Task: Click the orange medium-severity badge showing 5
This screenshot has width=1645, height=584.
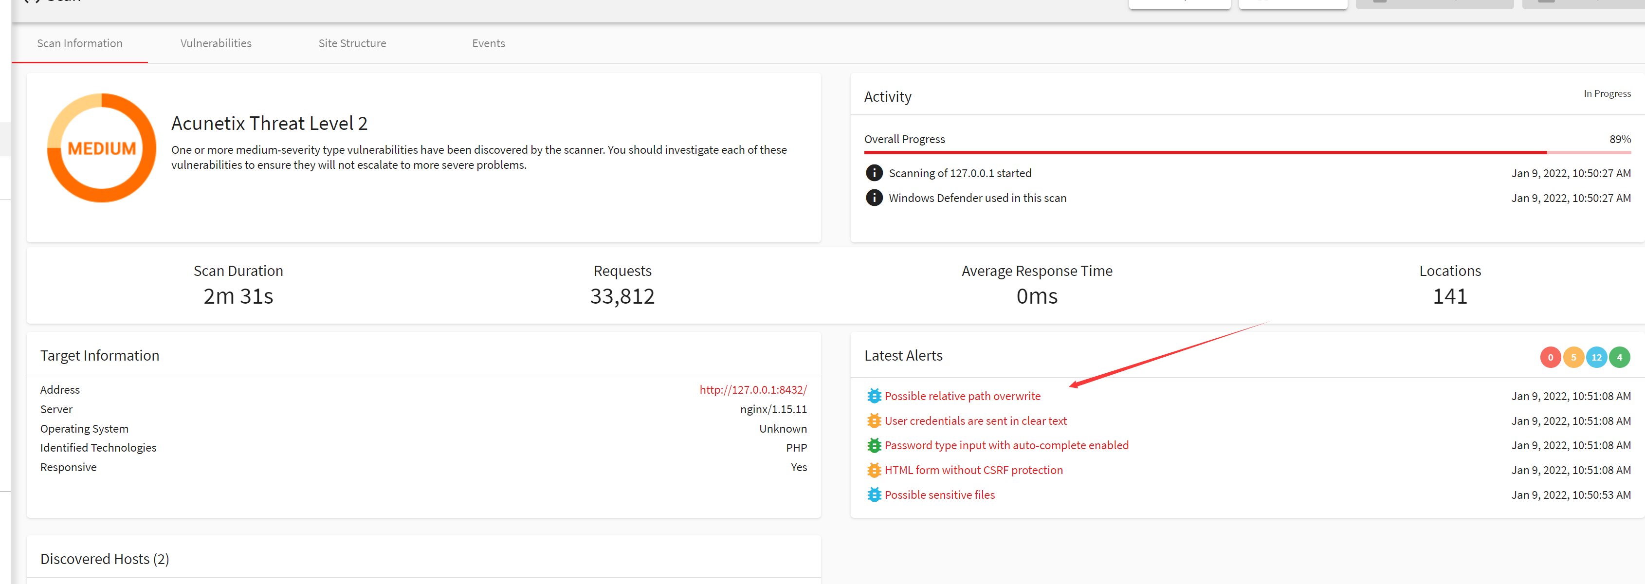Action: 1573,357
